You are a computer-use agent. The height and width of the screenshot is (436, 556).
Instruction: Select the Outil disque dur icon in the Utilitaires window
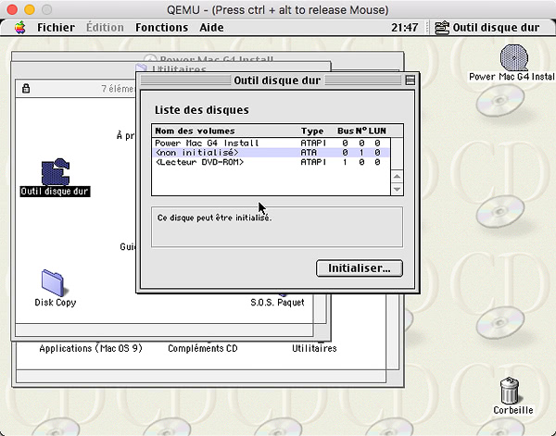[x=55, y=172]
